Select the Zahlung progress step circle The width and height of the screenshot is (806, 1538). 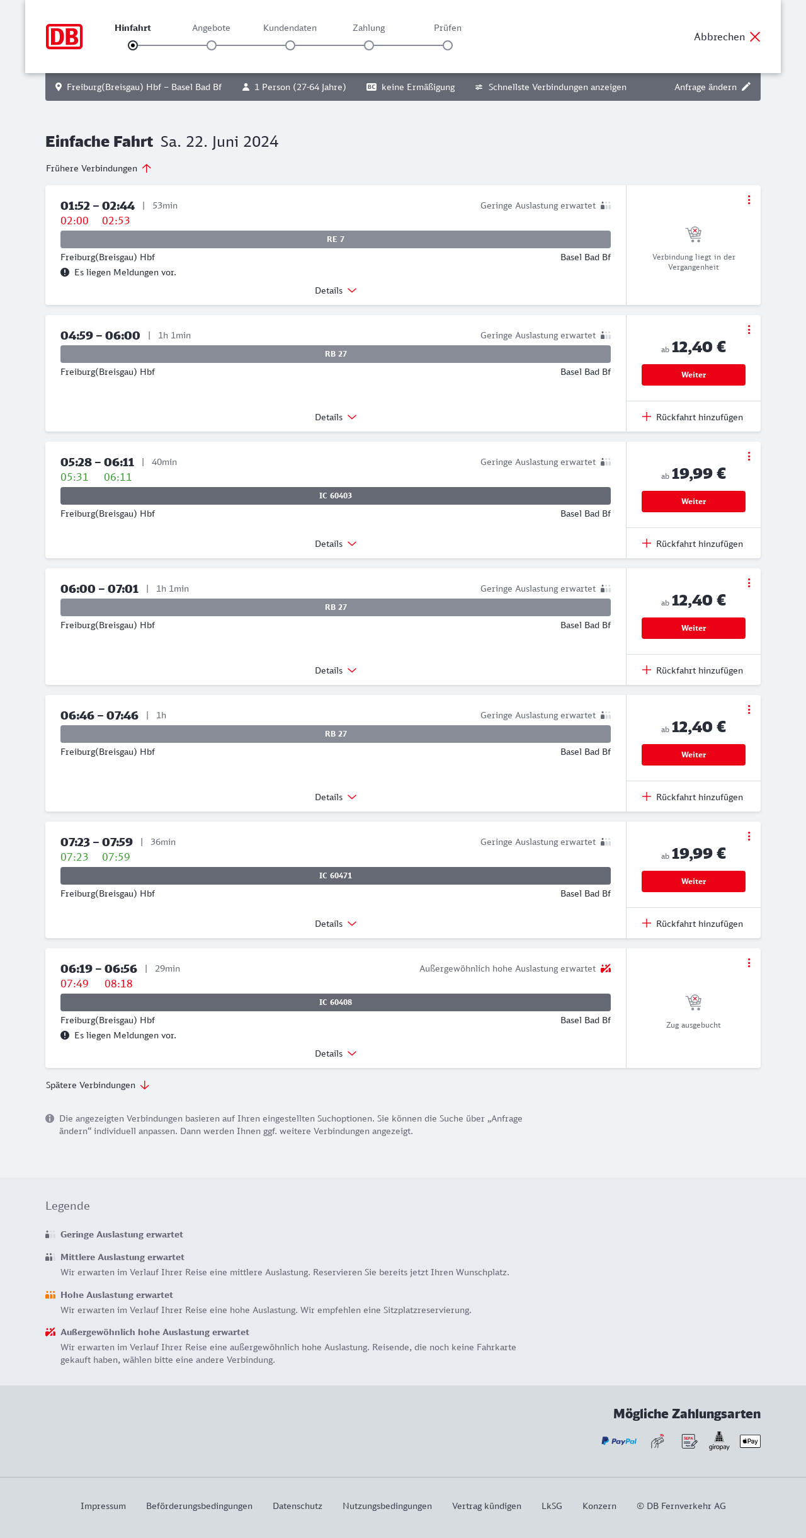pyautogui.click(x=369, y=45)
